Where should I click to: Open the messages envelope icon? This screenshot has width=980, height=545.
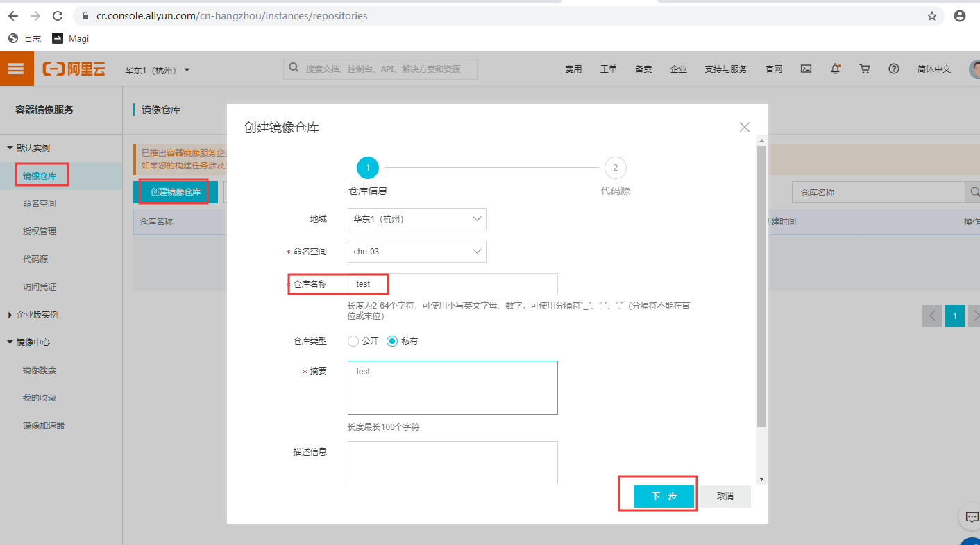click(x=806, y=69)
